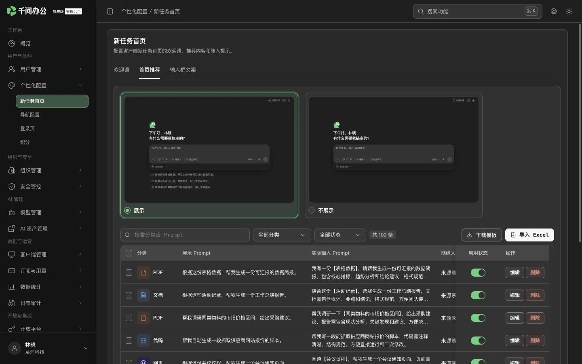Open the 全部状态 filter dropdown
The width and height of the screenshot is (582, 364).
tap(340, 235)
